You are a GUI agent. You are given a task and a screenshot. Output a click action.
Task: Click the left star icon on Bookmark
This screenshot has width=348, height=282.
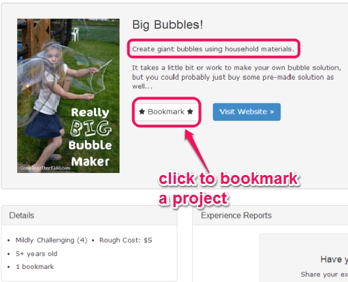(x=142, y=112)
